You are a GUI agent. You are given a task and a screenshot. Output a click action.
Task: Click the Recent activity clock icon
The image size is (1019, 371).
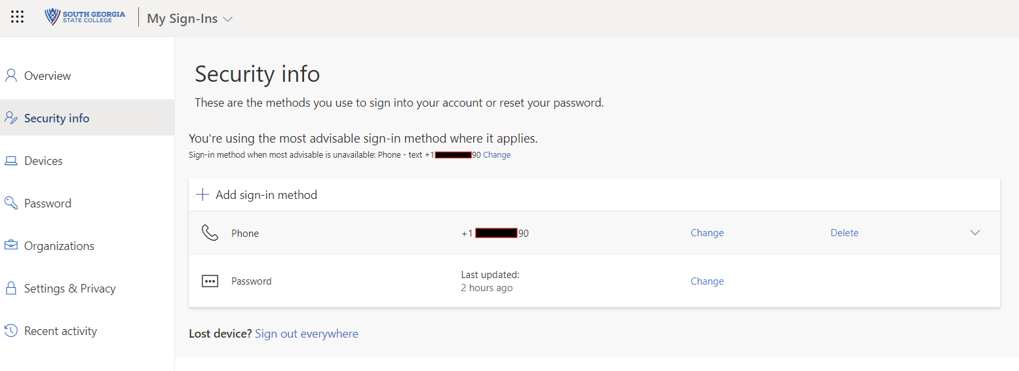click(x=11, y=331)
